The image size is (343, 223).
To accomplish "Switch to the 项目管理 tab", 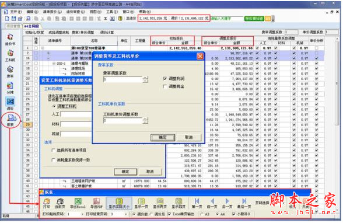I will 13,26.
